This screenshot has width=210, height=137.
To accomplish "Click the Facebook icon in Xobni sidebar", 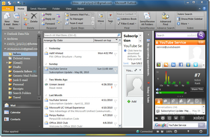I will point(181,65).
